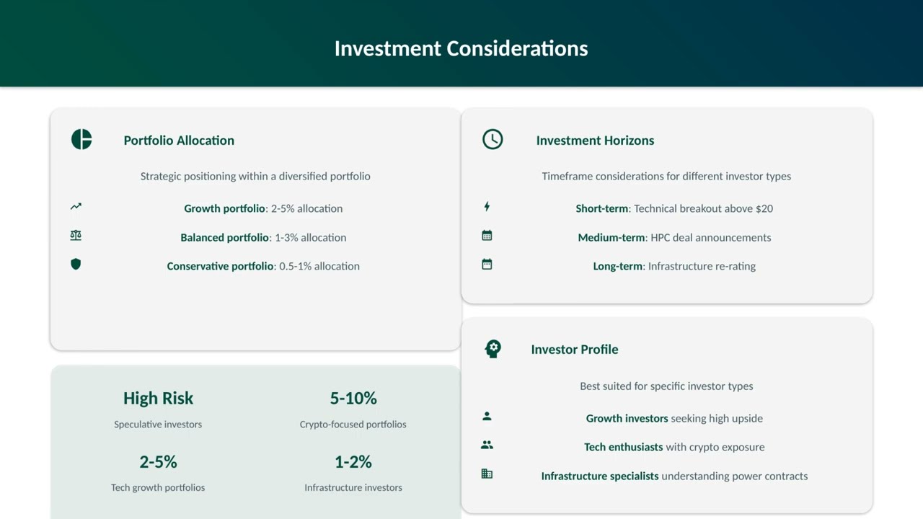Click the balance scale icon for Balanced portfolio
This screenshot has height=519, width=923.
point(76,236)
